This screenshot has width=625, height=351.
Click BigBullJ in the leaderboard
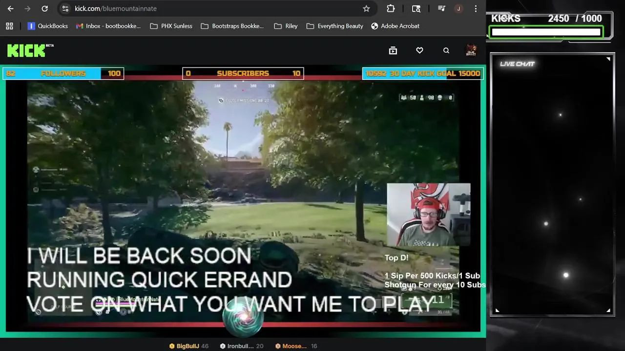pos(188,346)
